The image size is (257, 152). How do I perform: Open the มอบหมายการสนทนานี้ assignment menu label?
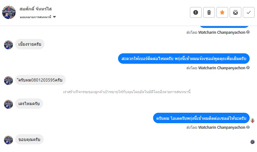[x=35, y=17]
